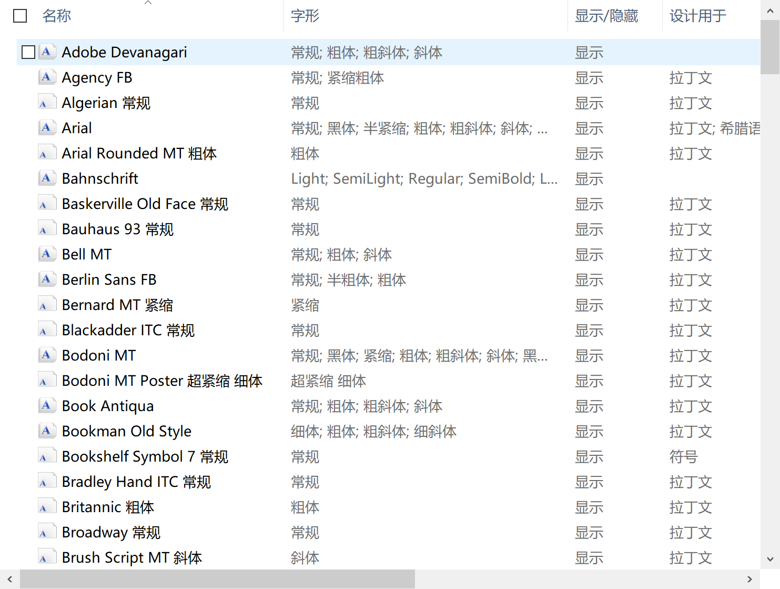
Task: Click the Bradley Hand ITC font icon
Action: [47, 482]
